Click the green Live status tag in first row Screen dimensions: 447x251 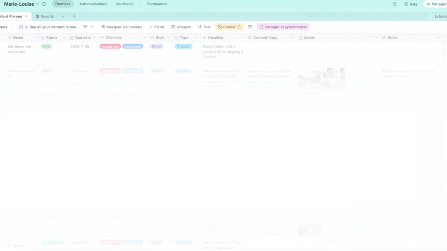[x=46, y=46]
